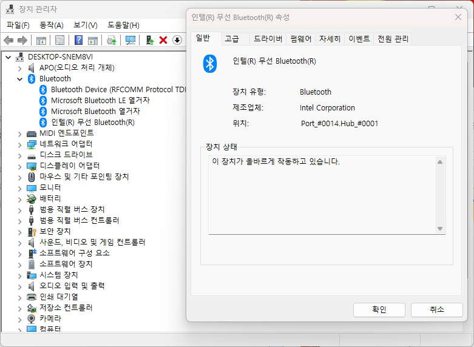Click the 네트워크 어댑터 icon
Image resolution: width=474 pixels, height=347 pixels.
tap(32, 144)
